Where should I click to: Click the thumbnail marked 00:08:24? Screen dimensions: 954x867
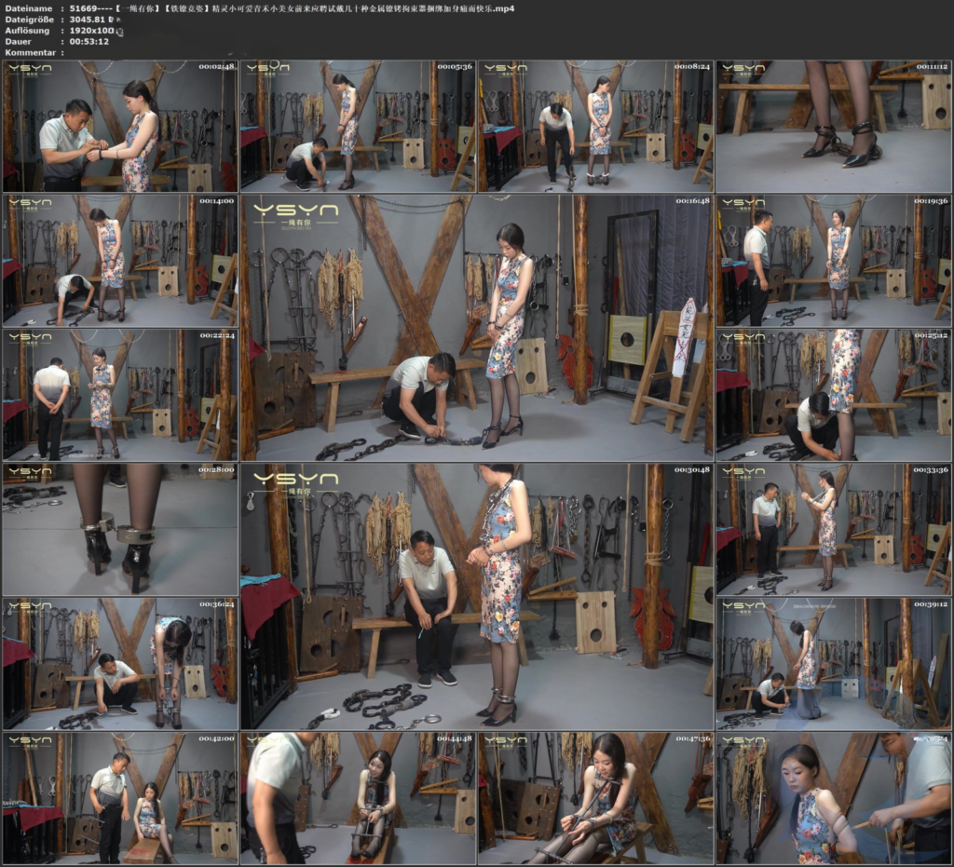click(x=595, y=126)
